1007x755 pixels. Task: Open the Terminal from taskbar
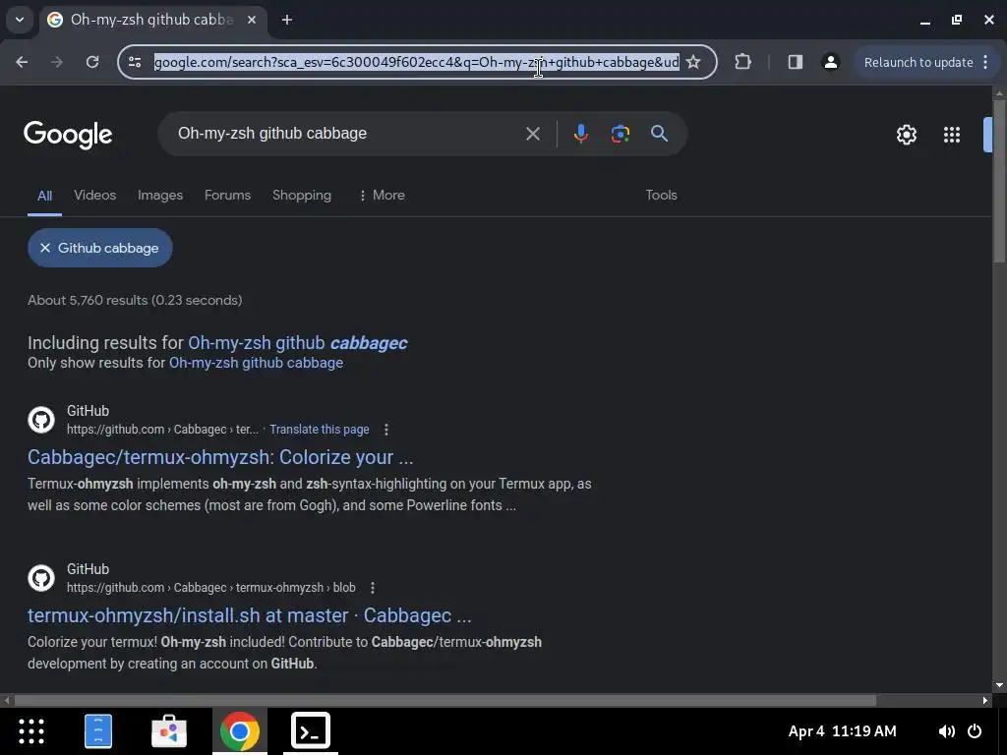click(x=311, y=731)
